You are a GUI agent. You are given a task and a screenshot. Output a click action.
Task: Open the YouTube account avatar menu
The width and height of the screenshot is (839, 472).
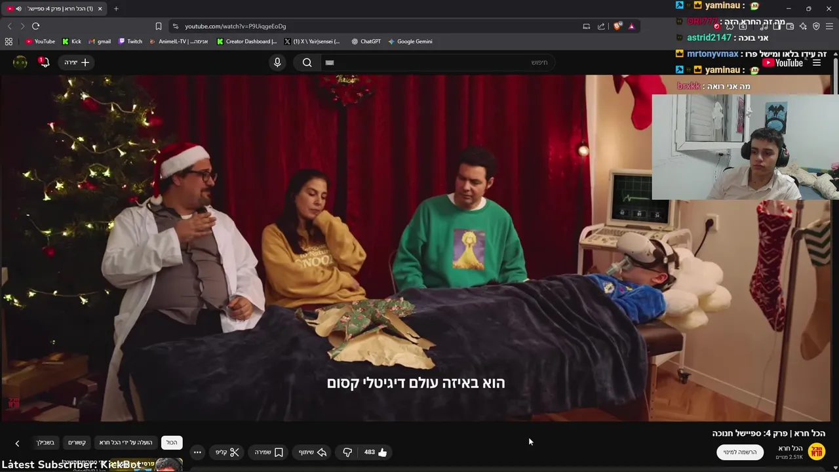20,62
